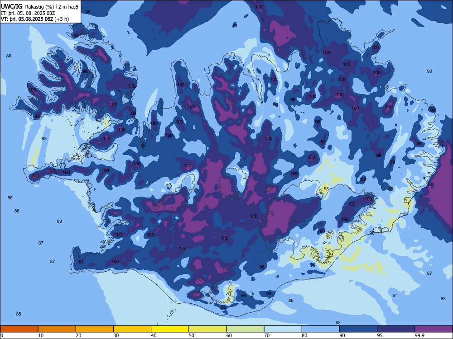Click the map value '82'
This screenshot has width=453, height=339.
(338, 323)
